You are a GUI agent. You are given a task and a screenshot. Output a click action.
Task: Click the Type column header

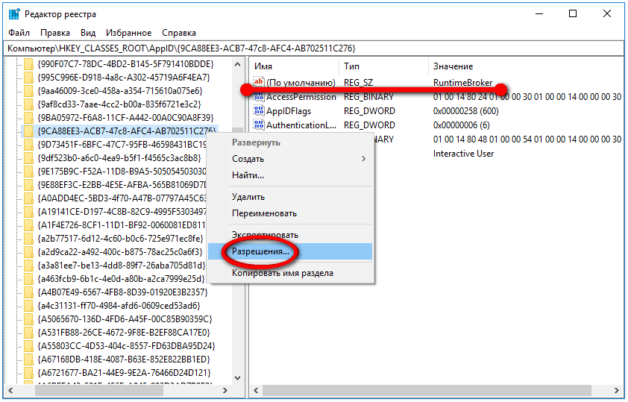(351, 66)
